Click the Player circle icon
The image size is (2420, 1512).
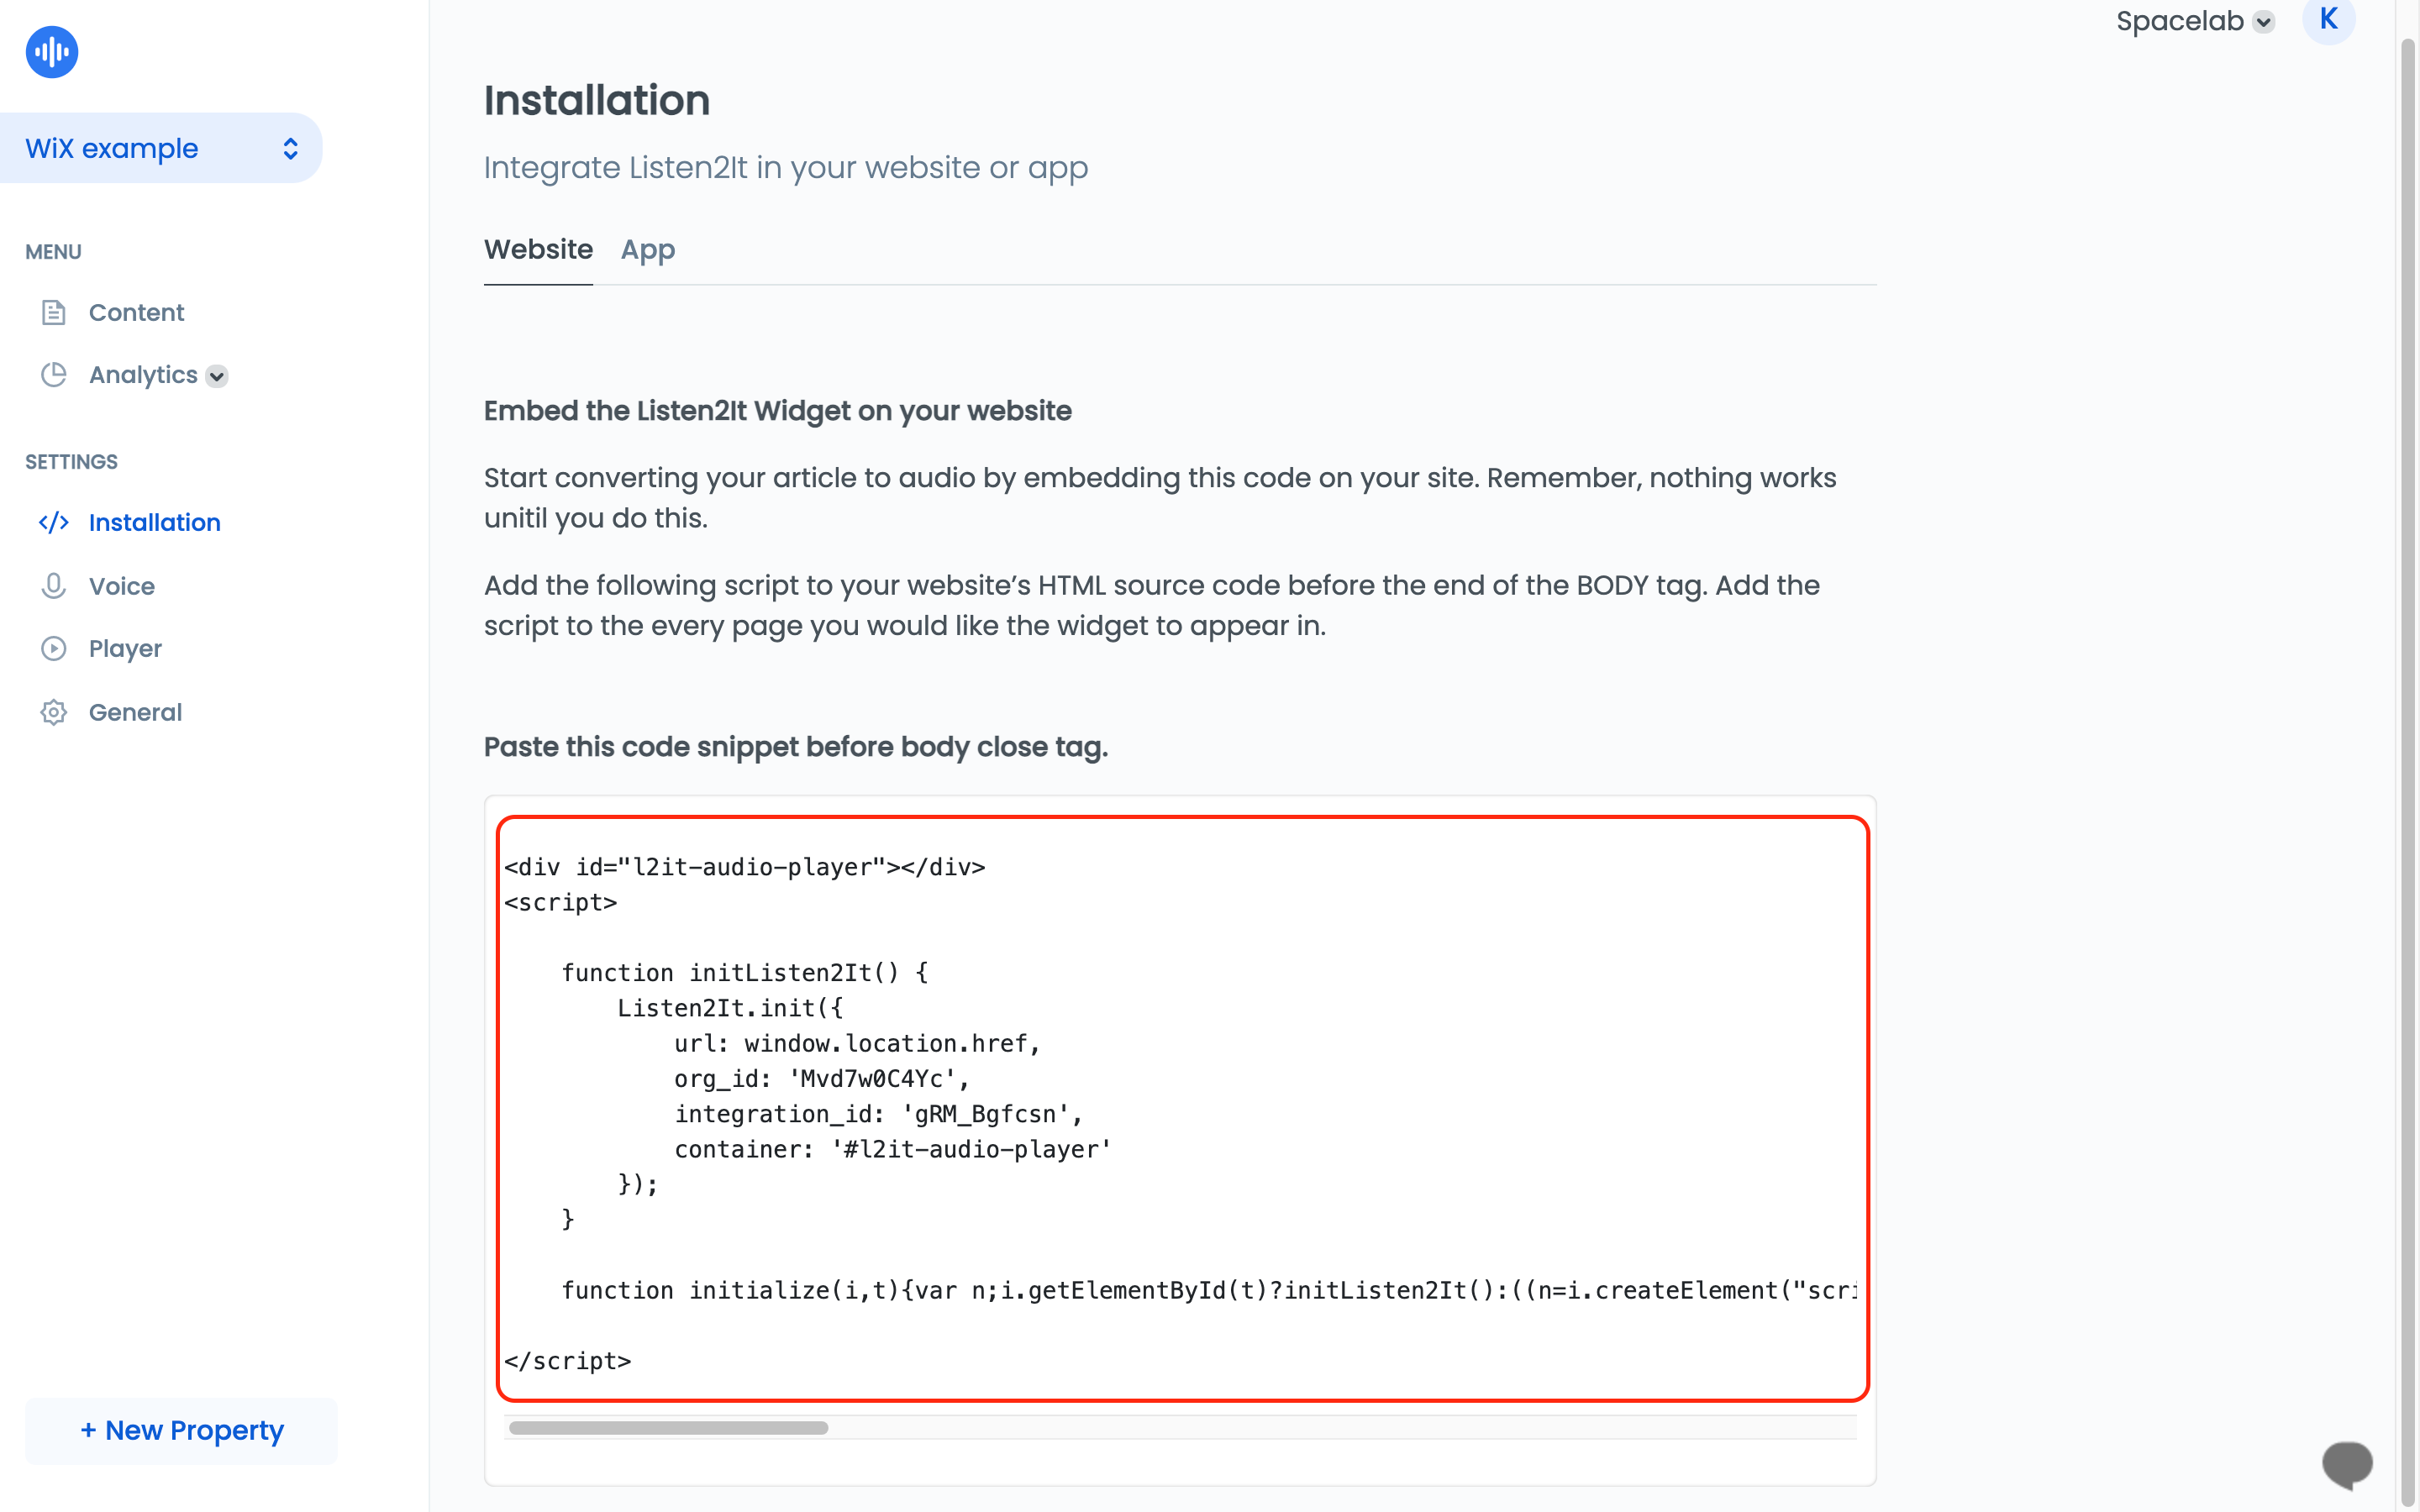(54, 648)
